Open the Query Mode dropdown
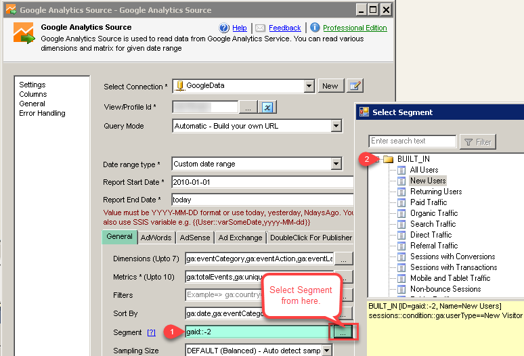Viewport: 524px width, 356px height. click(336, 126)
